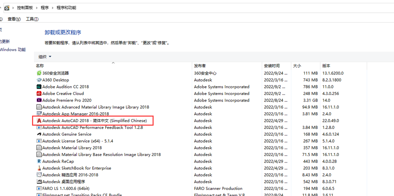394x196 pixels.
Task: Click the 2022/8/24 date for Premiere Pro
Action: coord(275,100)
